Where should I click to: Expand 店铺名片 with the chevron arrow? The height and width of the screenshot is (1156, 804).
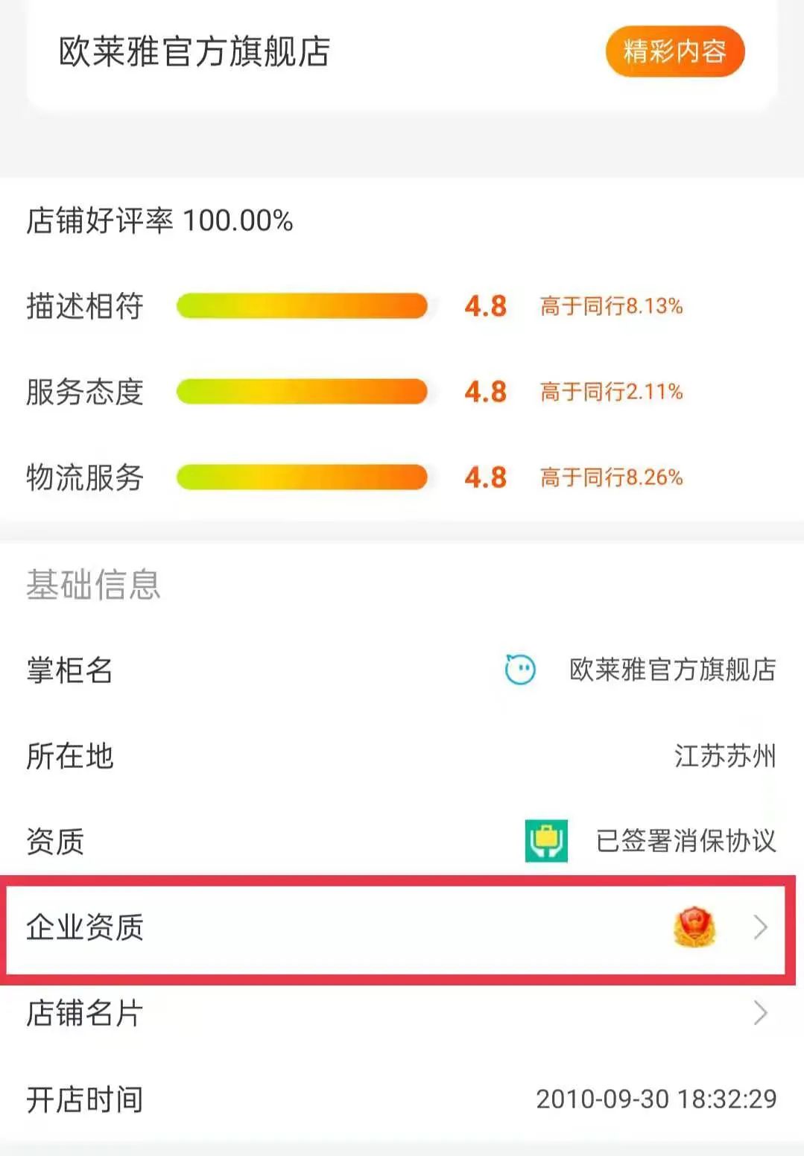760,1013
